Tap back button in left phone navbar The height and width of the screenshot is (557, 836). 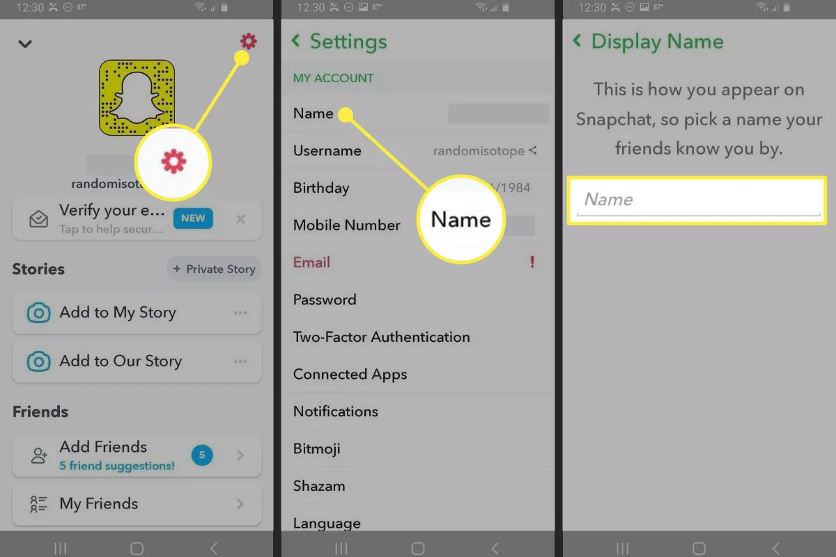pos(214,548)
